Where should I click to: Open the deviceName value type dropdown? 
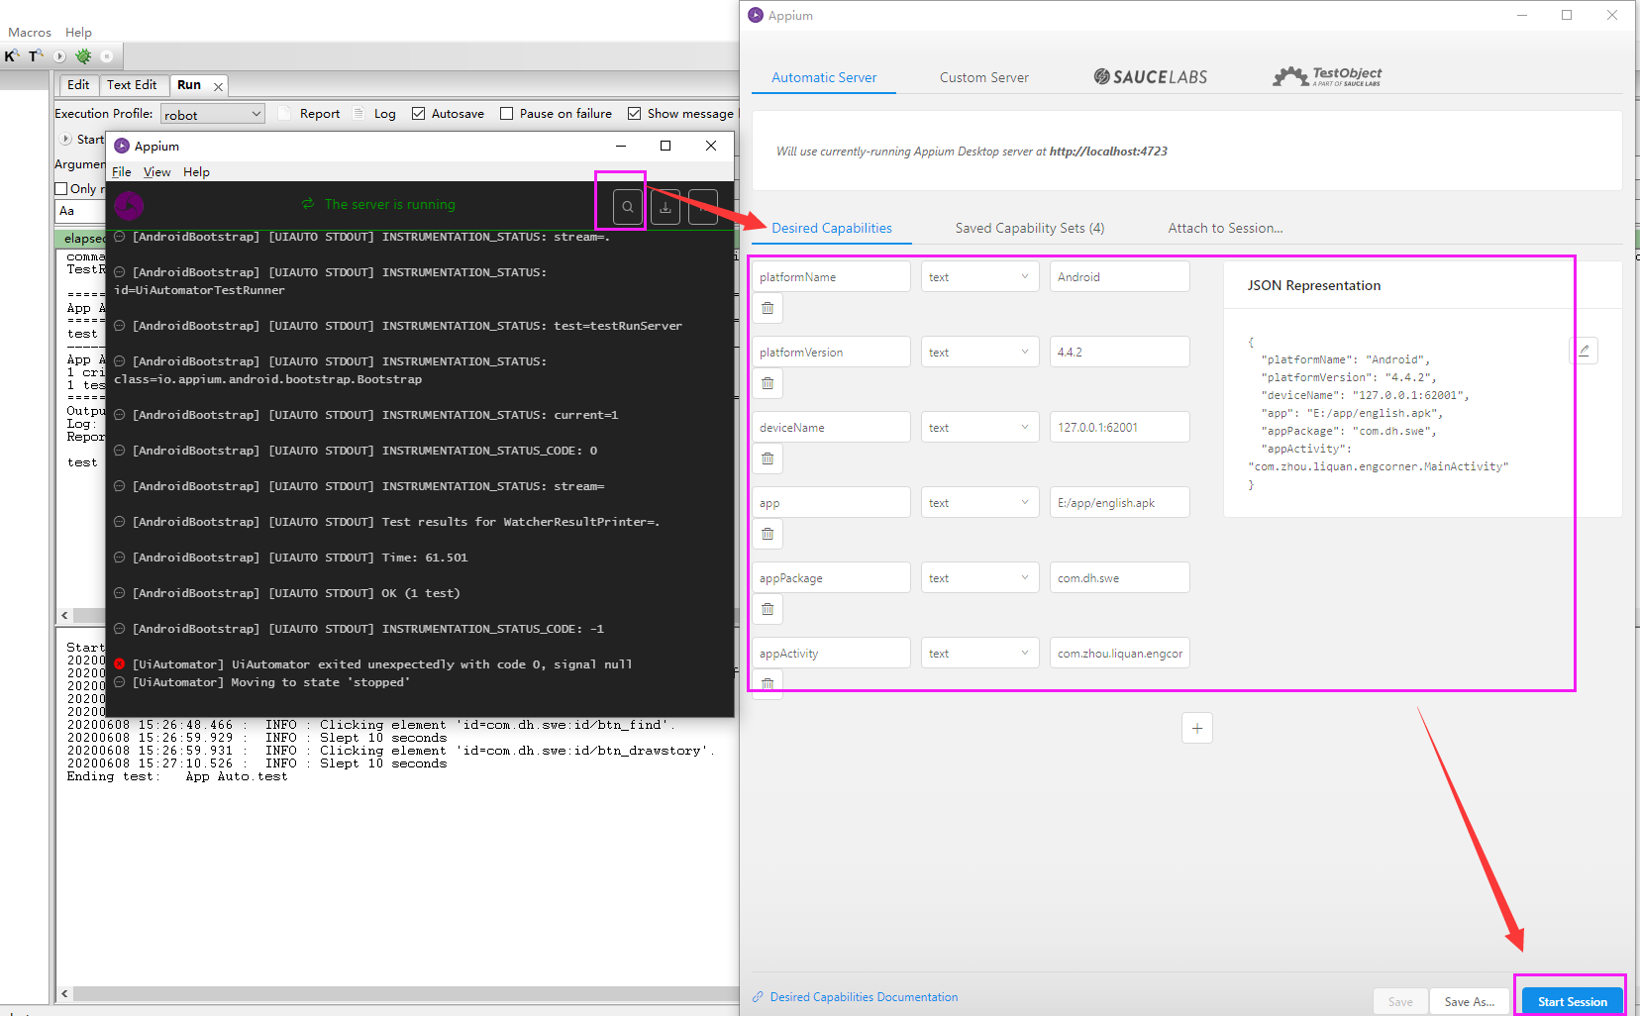click(x=978, y=427)
